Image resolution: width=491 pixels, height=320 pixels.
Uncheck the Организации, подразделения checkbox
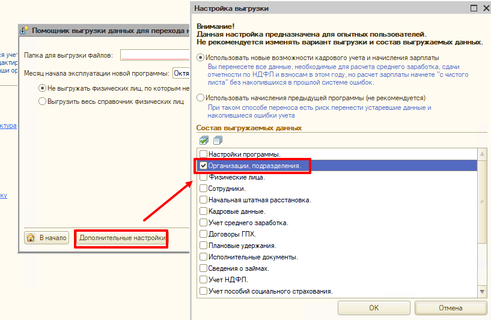pos(204,165)
